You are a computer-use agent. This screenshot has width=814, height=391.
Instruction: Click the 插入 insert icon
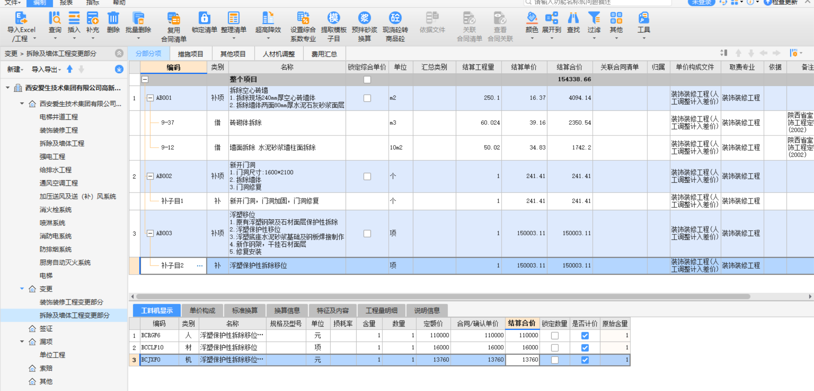[74, 18]
